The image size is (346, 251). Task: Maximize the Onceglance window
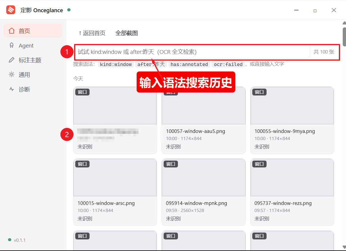(x=315, y=10)
